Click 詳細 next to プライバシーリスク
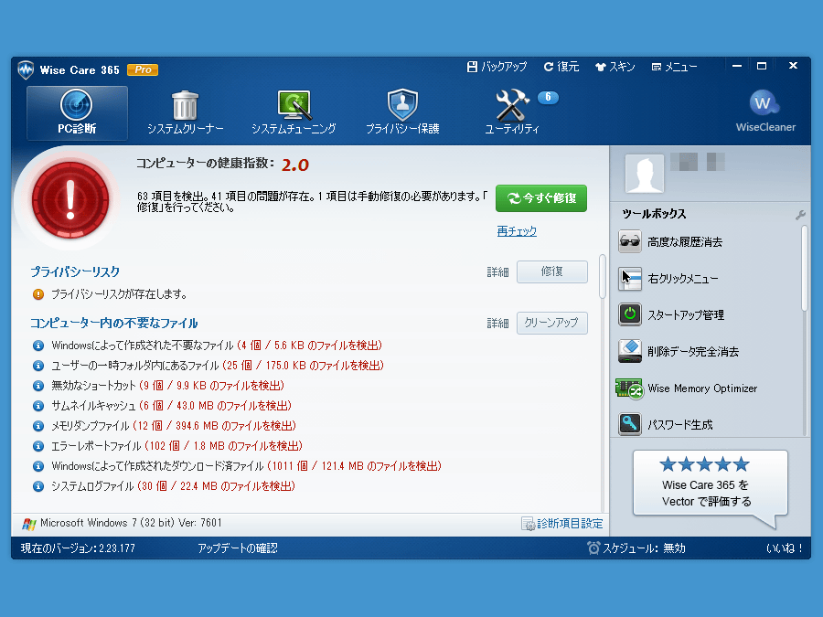The height and width of the screenshot is (617, 823). (497, 271)
